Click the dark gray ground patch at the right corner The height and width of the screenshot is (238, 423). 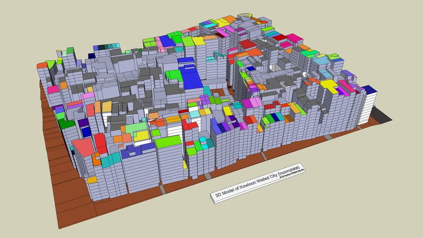click(x=383, y=116)
